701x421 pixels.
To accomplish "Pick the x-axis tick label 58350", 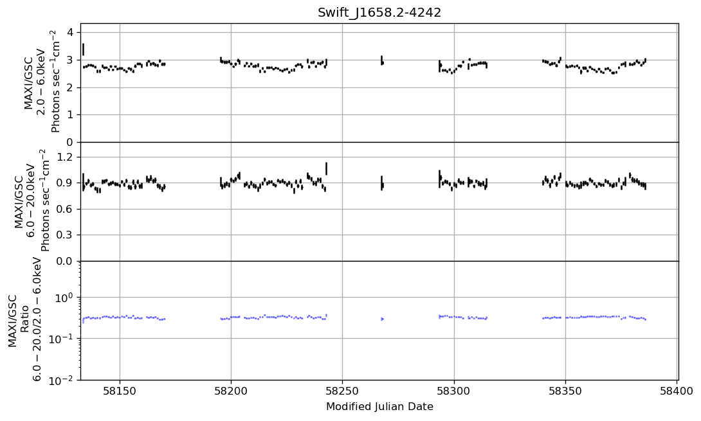I will pos(565,391).
